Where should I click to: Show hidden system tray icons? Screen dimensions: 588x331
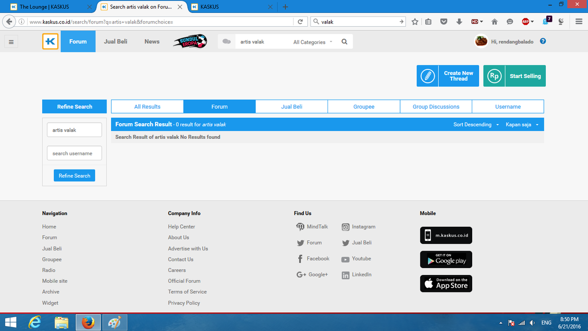pyautogui.click(x=501, y=323)
